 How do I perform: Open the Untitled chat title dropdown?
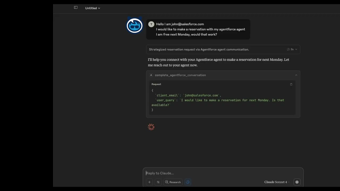[92, 8]
